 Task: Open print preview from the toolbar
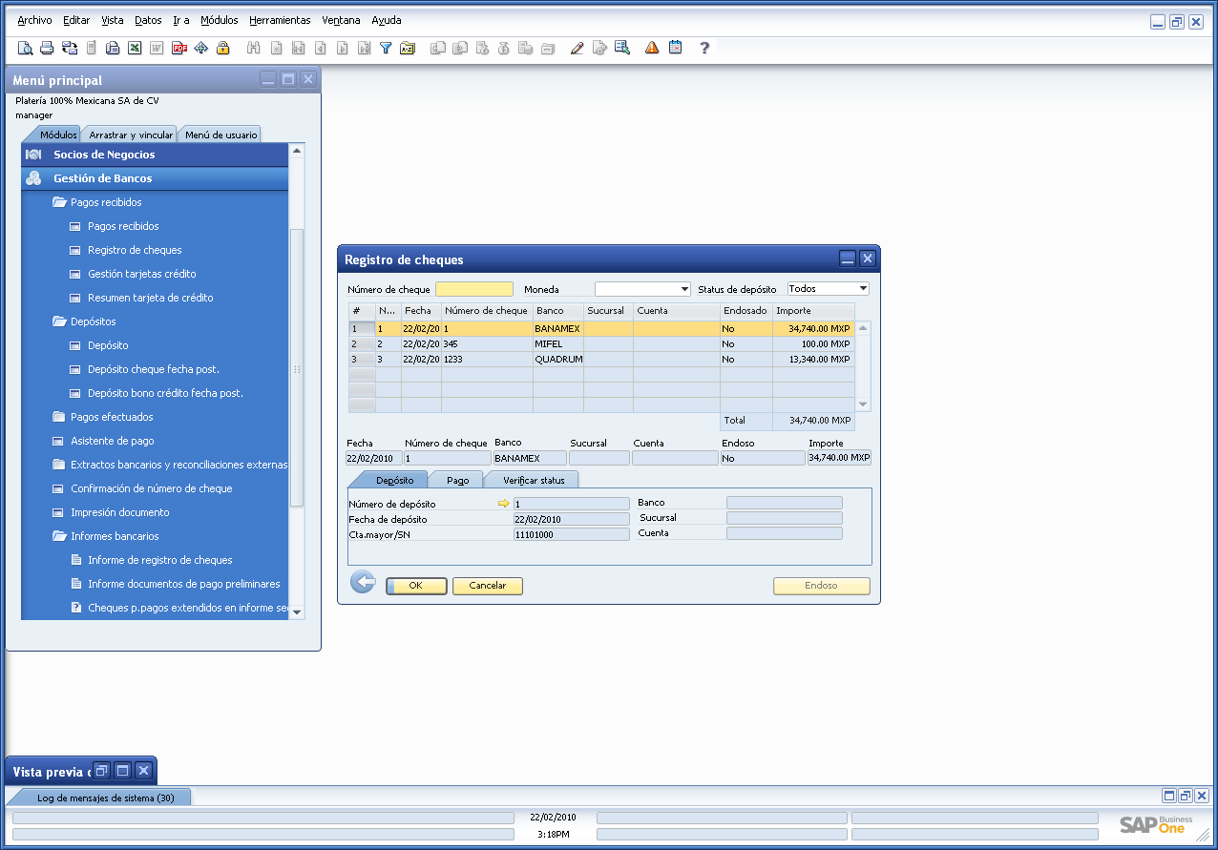pos(25,48)
